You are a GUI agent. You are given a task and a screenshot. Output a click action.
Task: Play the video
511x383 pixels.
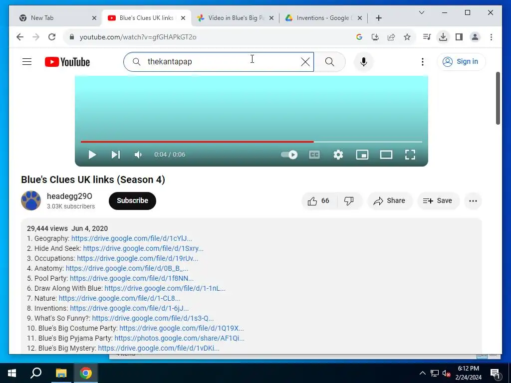click(x=92, y=155)
